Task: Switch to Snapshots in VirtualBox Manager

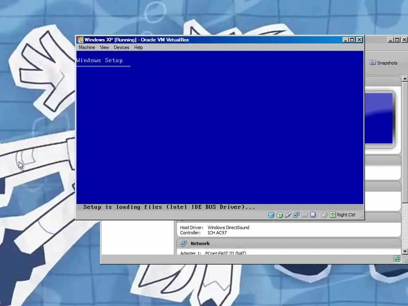Action: click(384, 63)
